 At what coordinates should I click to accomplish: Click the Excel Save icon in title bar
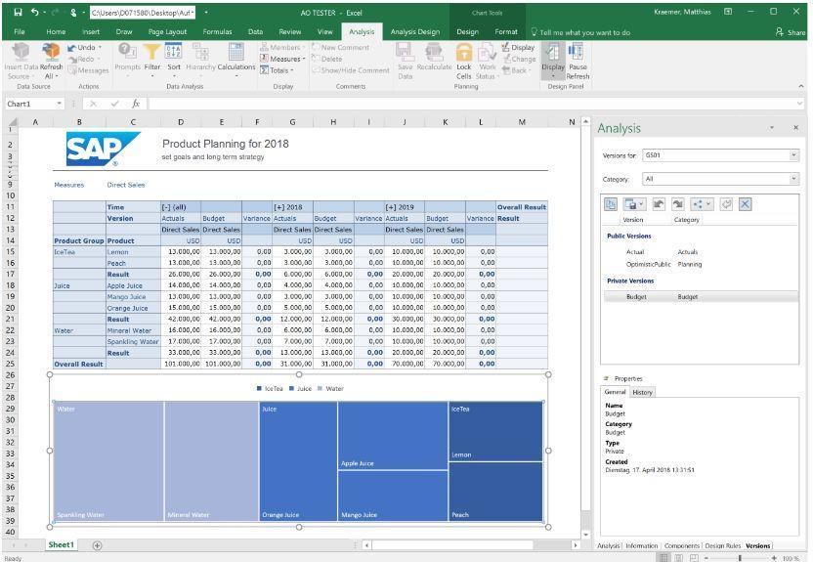click(18, 12)
